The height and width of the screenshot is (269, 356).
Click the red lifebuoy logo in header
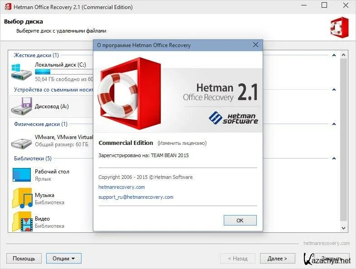click(339, 27)
